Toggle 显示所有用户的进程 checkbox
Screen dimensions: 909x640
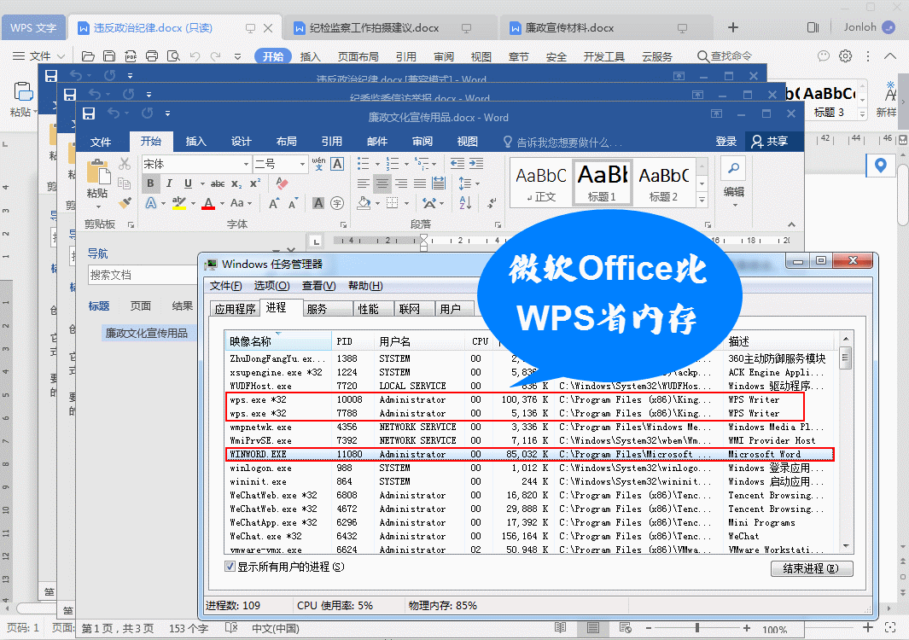click(x=230, y=567)
